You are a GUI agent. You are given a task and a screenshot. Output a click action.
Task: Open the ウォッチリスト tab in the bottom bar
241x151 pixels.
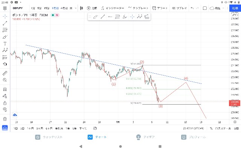(49, 137)
